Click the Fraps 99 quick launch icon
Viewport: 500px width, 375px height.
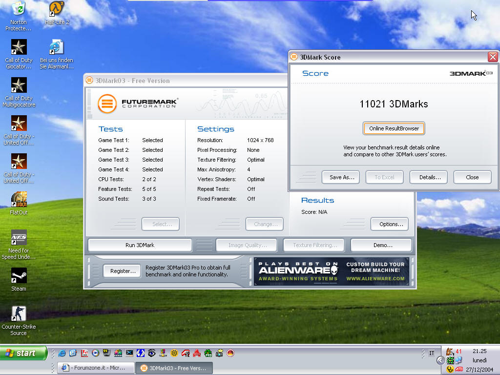click(x=106, y=353)
